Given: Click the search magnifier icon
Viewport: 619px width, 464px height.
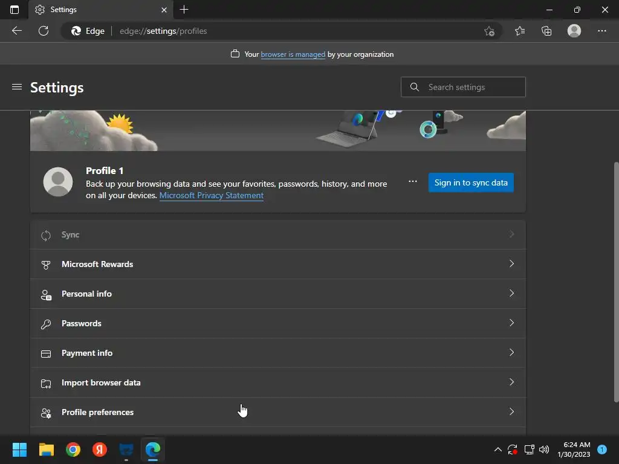Looking at the screenshot, I should (x=414, y=87).
